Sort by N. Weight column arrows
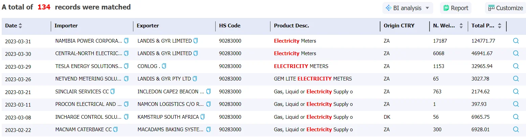This screenshot has height=137, width=526. [461, 26]
